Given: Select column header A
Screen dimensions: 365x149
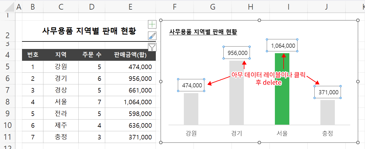Looking at the screenshot, I should click(x=19, y=7).
